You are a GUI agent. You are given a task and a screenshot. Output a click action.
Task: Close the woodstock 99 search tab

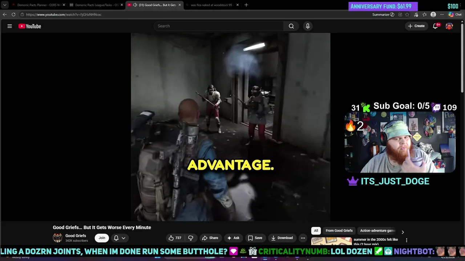tap(238, 5)
